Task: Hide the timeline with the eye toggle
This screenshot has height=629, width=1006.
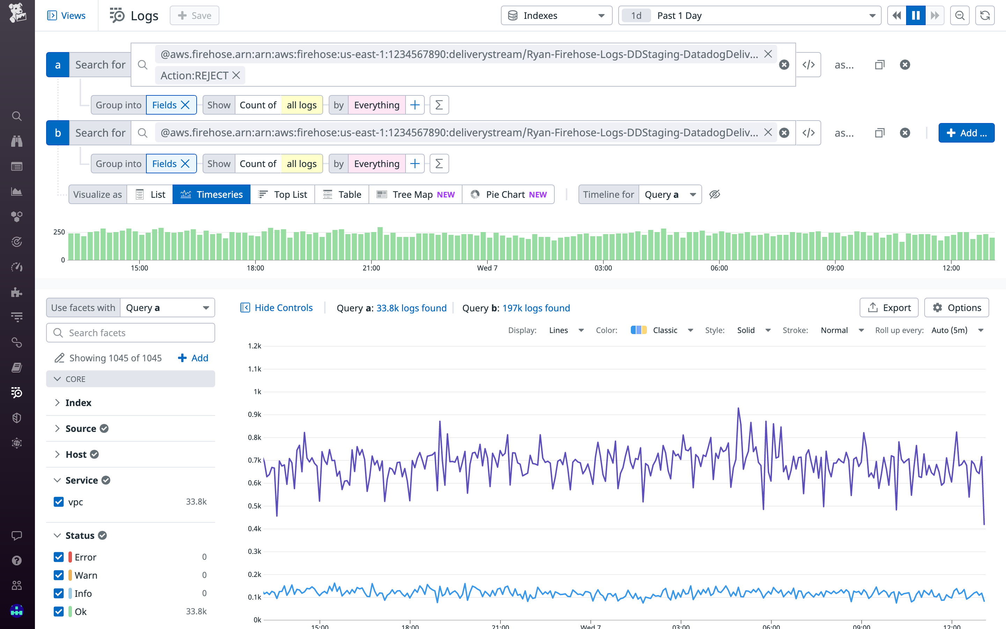Action: pos(715,194)
